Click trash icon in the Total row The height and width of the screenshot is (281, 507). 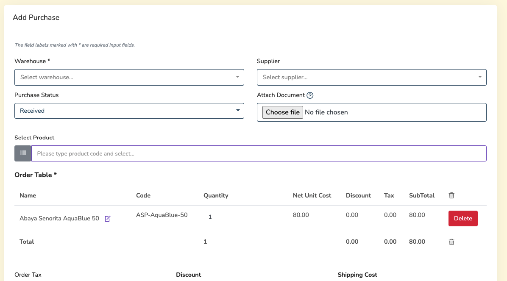[451, 242]
